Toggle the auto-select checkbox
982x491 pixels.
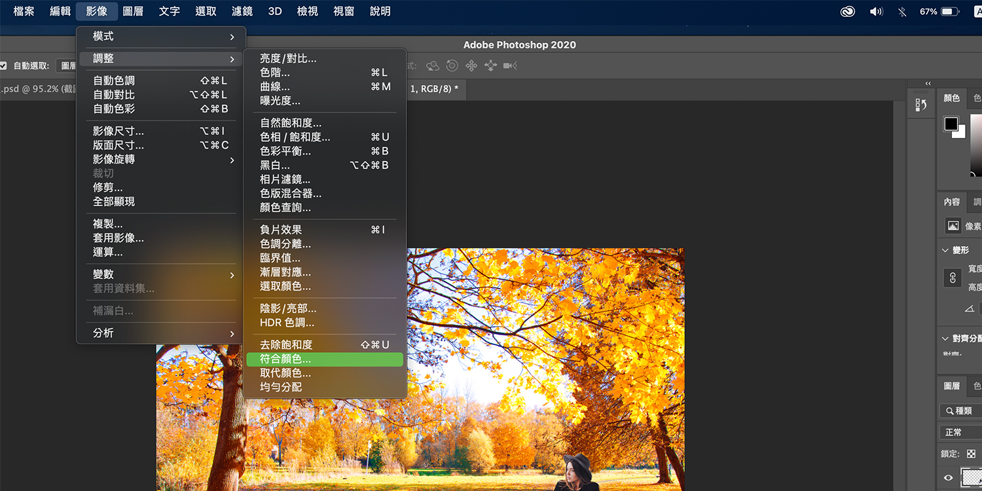point(3,65)
